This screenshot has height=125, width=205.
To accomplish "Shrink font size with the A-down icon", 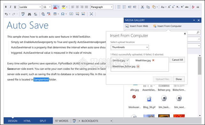I will point(173,7).
